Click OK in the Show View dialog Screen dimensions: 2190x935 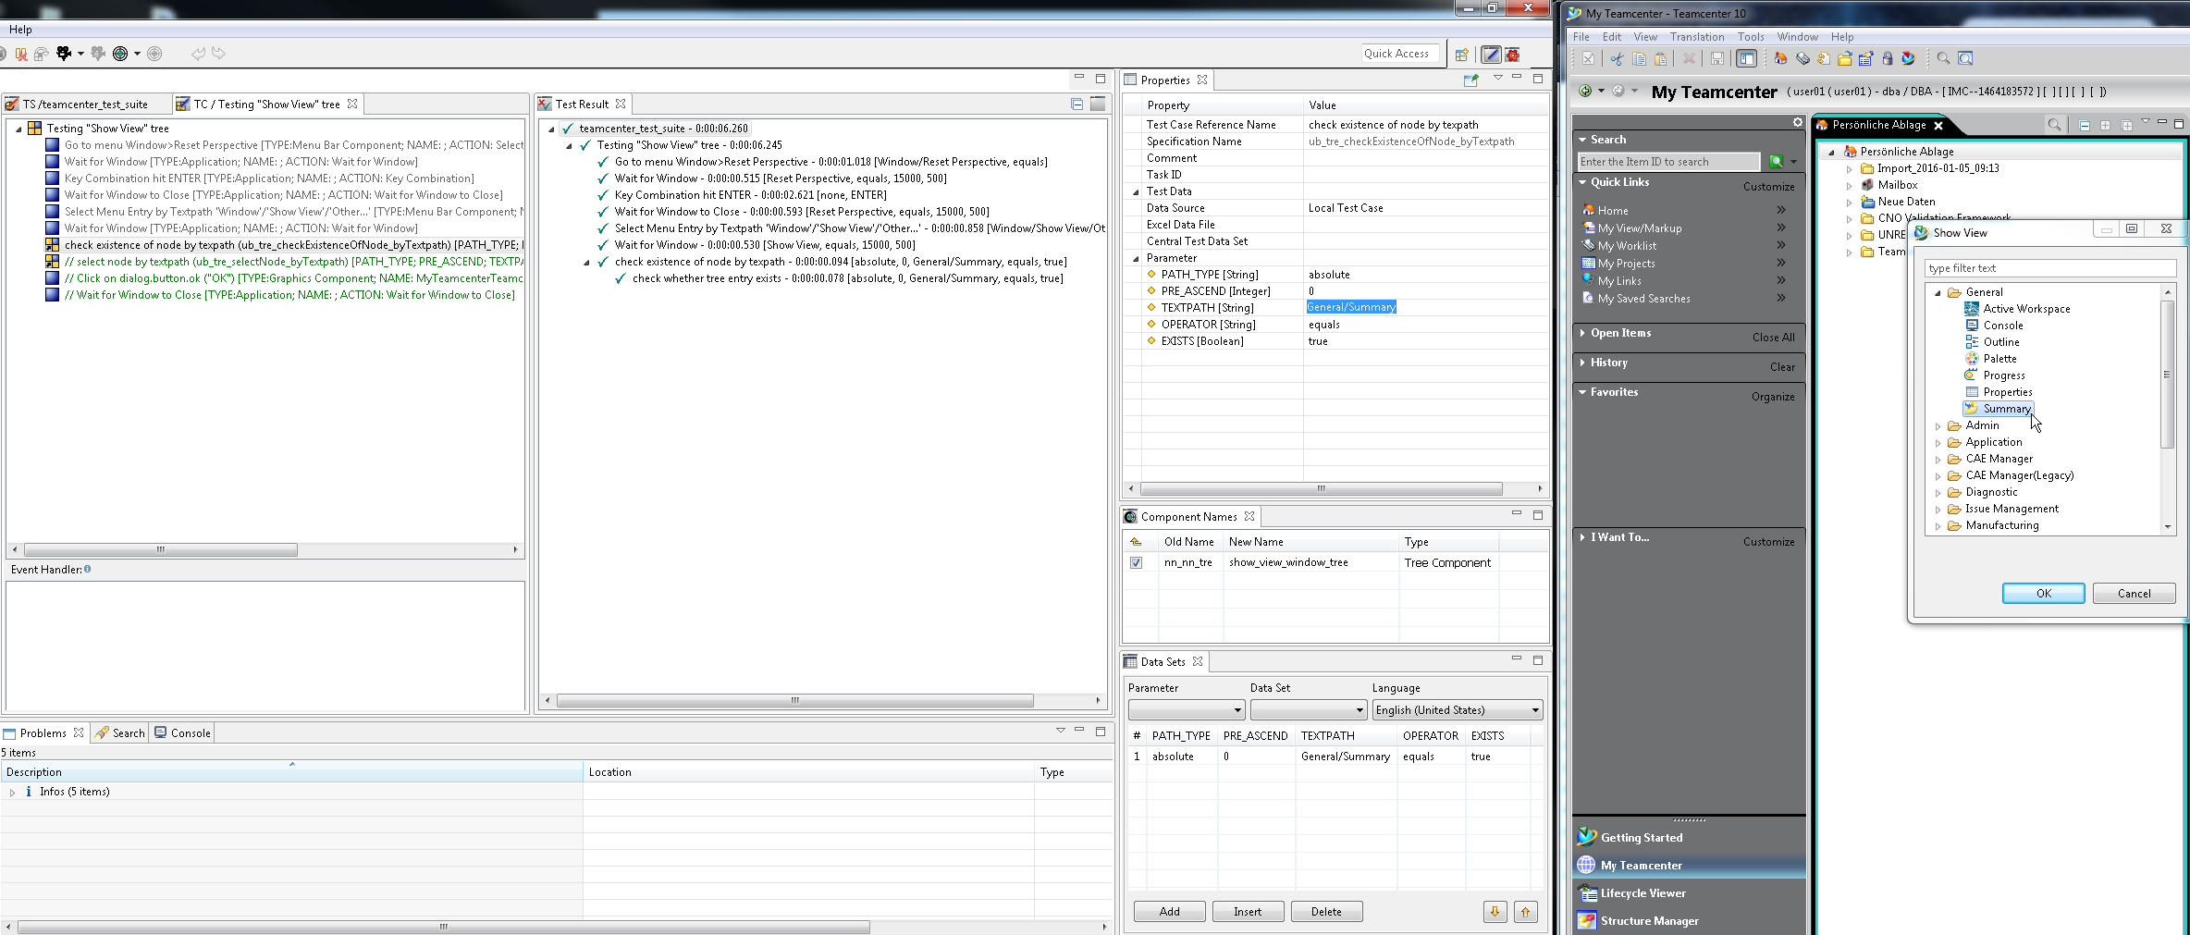tap(2043, 594)
